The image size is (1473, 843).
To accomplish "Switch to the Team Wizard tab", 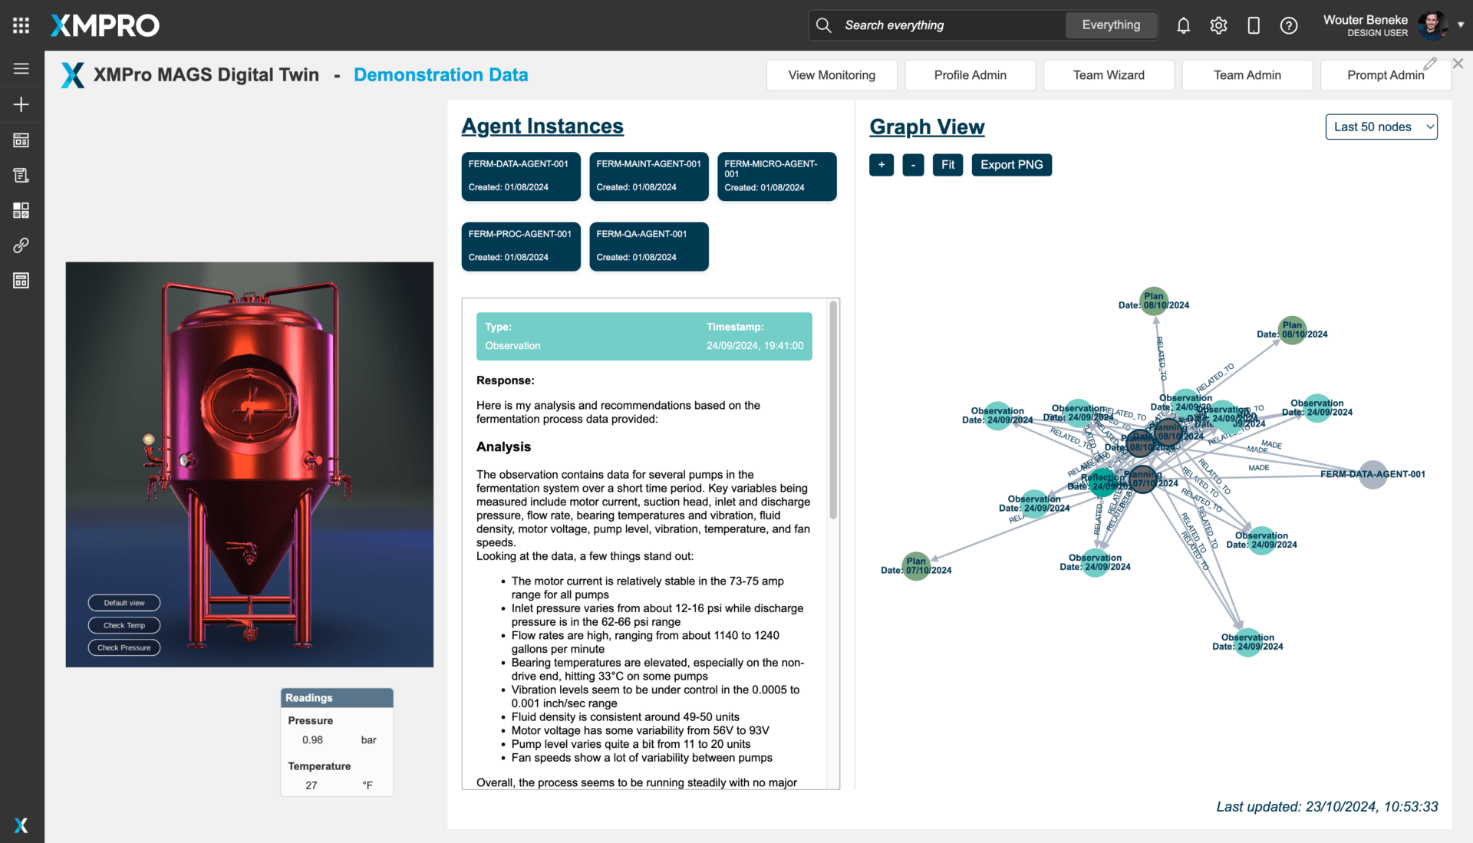I will [x=1109, y=75].
